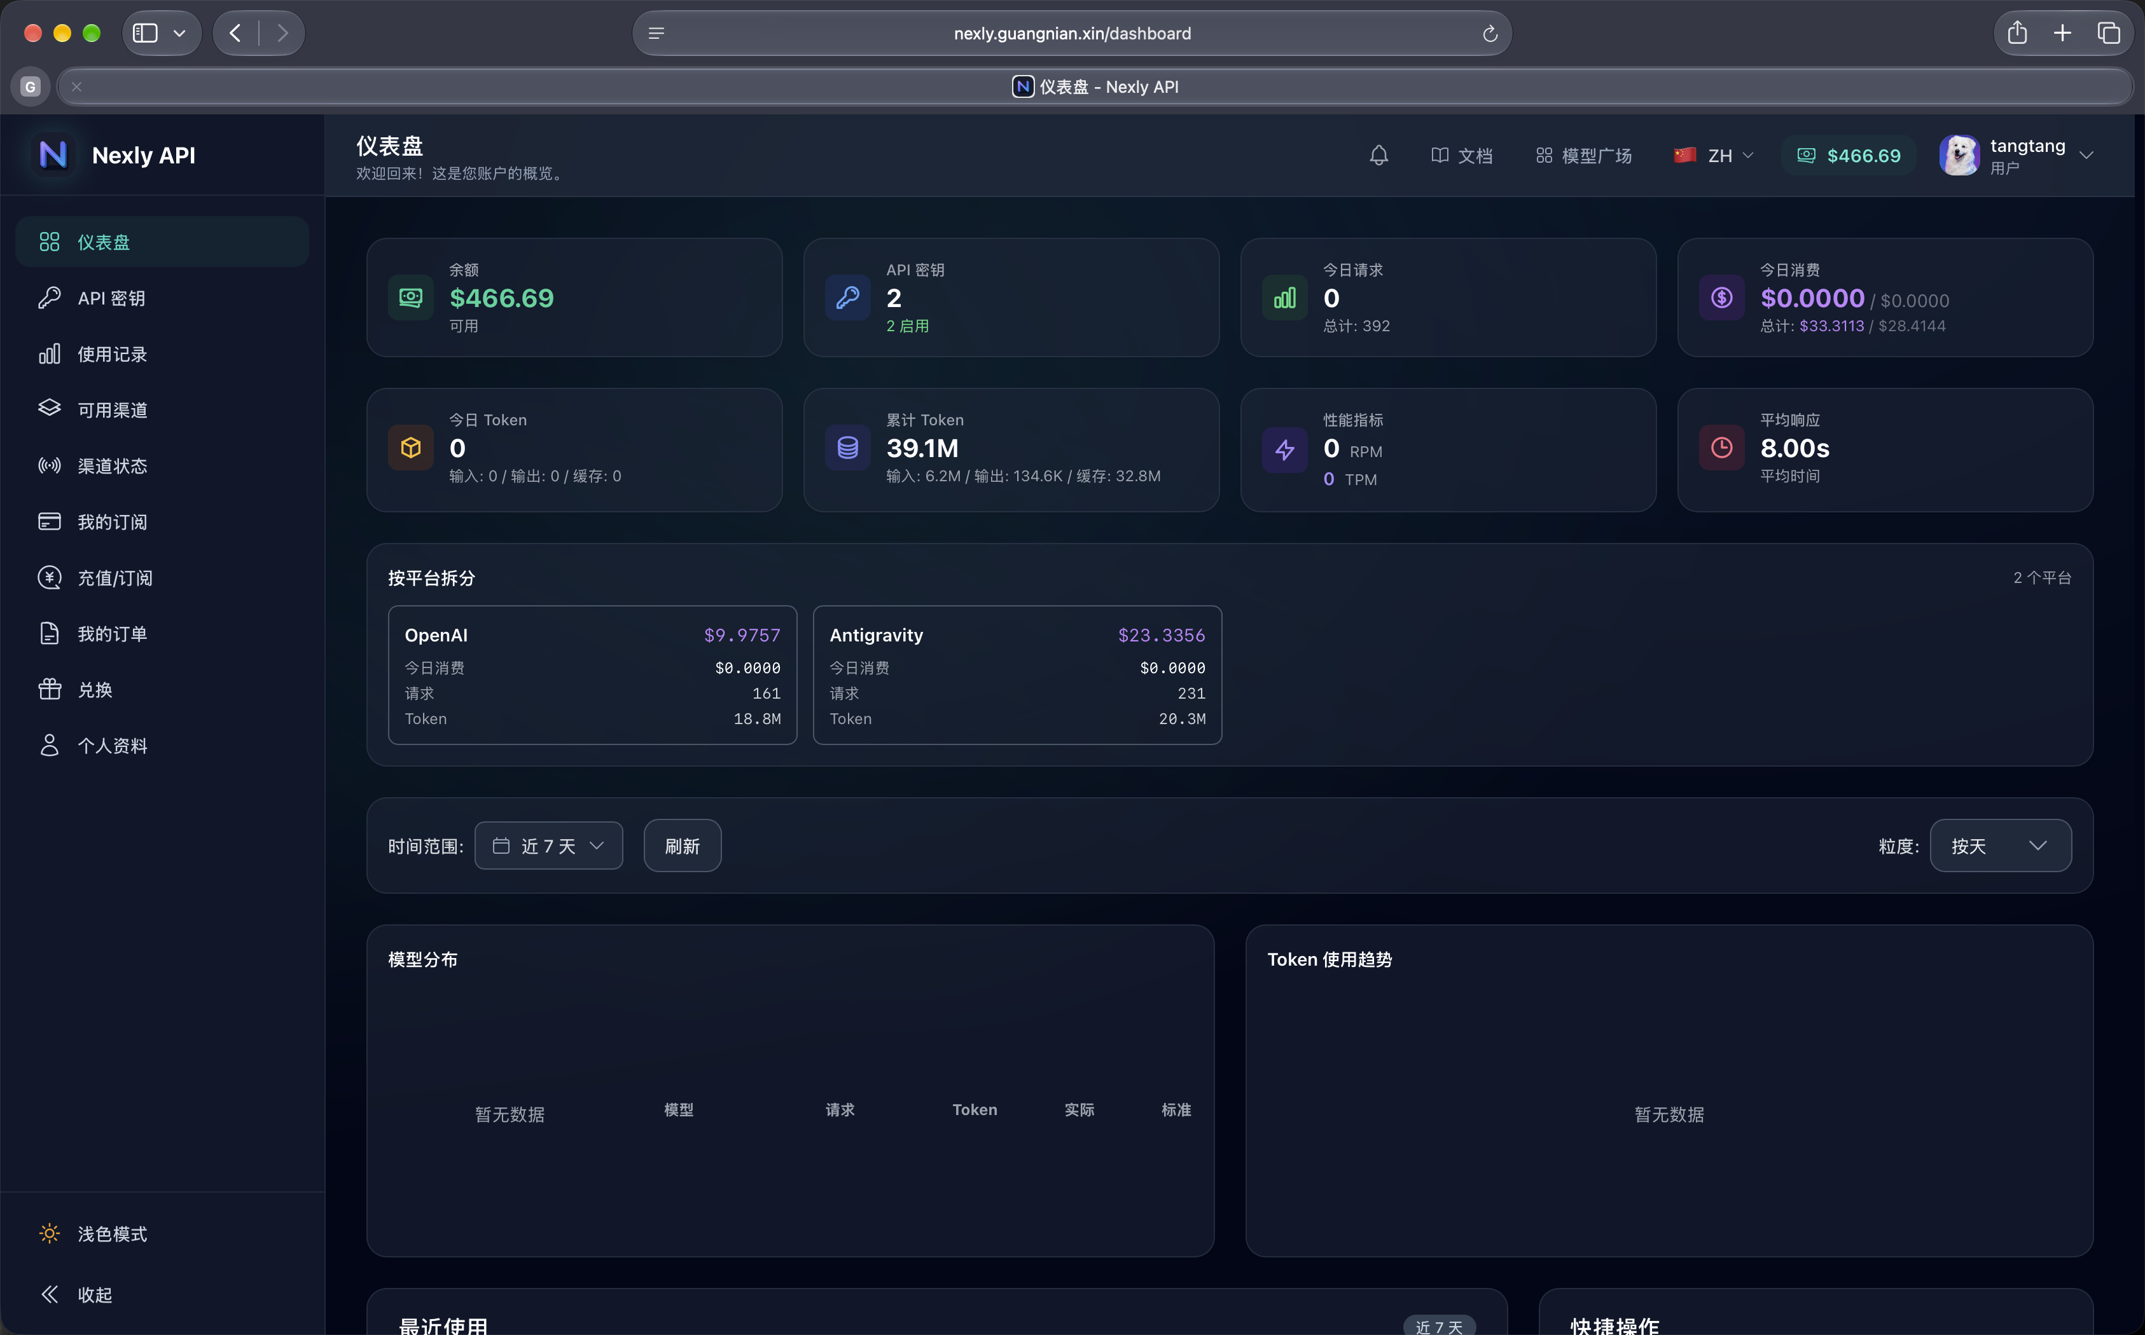
Task: Open 兑换 redeem page
Action: tap(163, 688)
